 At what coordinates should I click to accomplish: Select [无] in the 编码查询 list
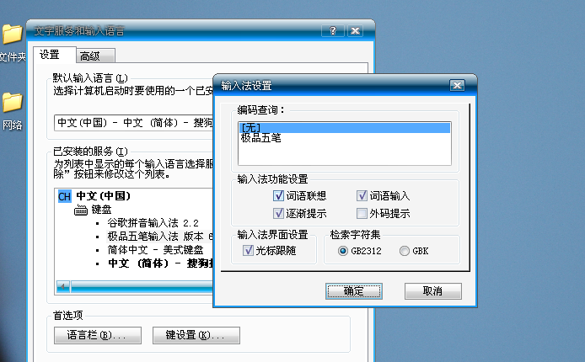(x=344, y=128)
